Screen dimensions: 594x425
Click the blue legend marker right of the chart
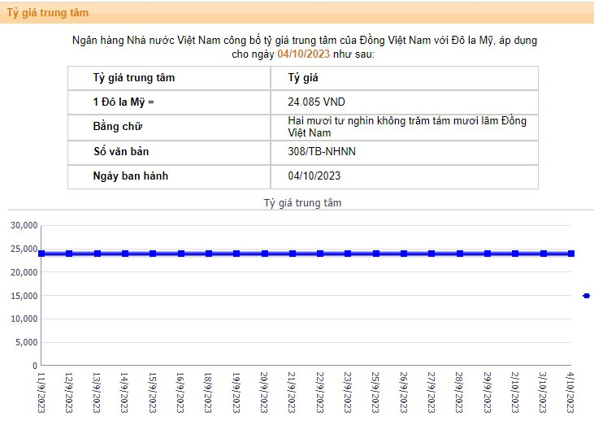pyautogui.click(x=587, y=296)
